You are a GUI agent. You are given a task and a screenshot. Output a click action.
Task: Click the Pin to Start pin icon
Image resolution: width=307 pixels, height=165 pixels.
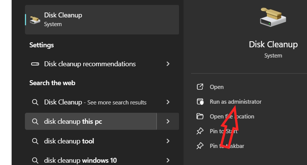pos(200,131)
